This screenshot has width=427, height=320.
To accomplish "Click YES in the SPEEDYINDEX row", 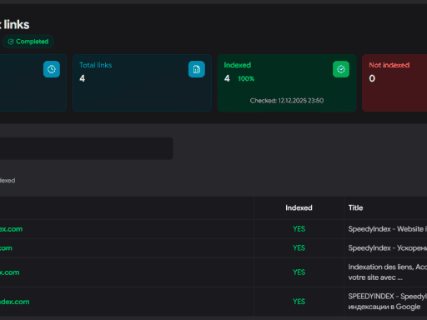I will click(299, 302).
